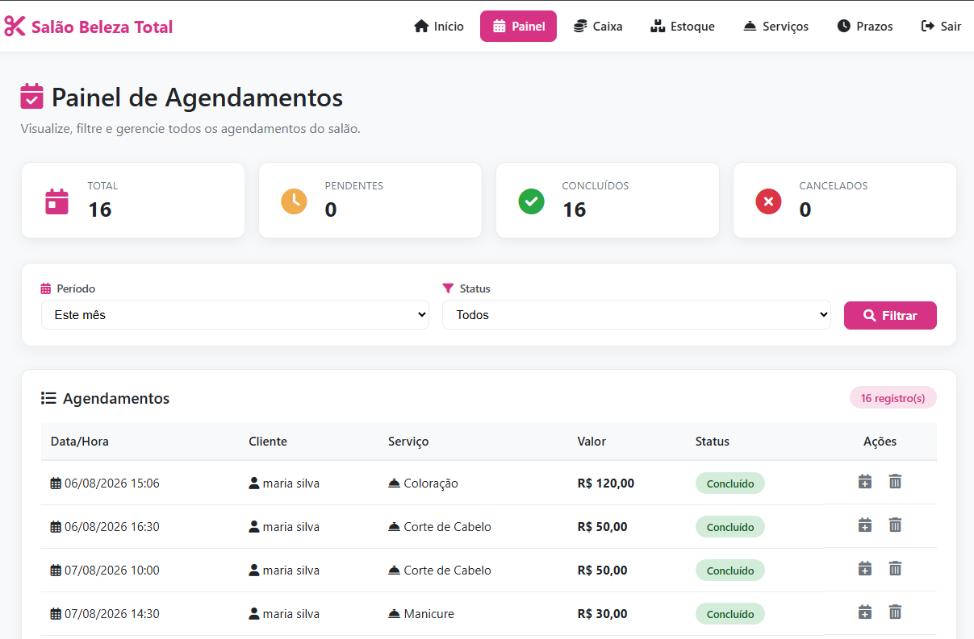Click the green check icon in Concluídos card
974x639 pixels.
531,201
